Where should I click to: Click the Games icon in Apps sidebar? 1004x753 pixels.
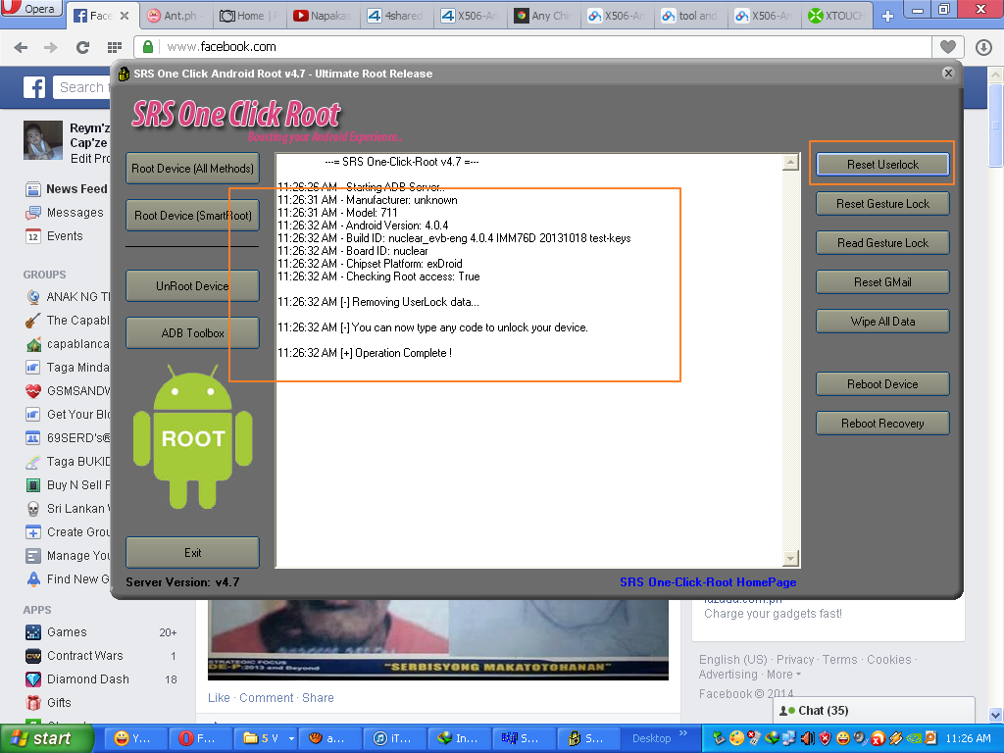click(x=33, y=632)
